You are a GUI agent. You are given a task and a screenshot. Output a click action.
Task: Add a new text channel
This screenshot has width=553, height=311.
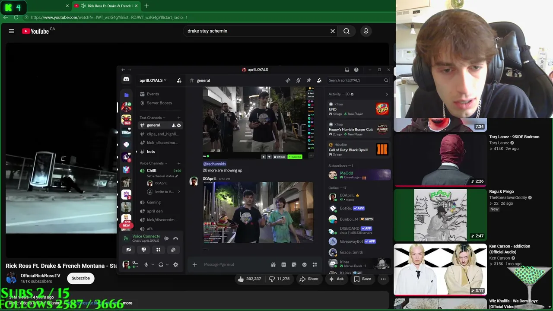(179, 117)
